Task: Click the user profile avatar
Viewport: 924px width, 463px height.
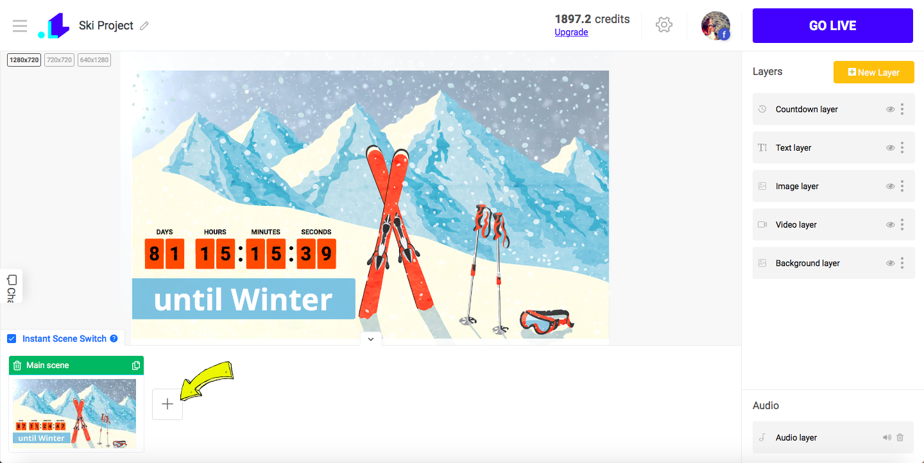Action: 715,26
